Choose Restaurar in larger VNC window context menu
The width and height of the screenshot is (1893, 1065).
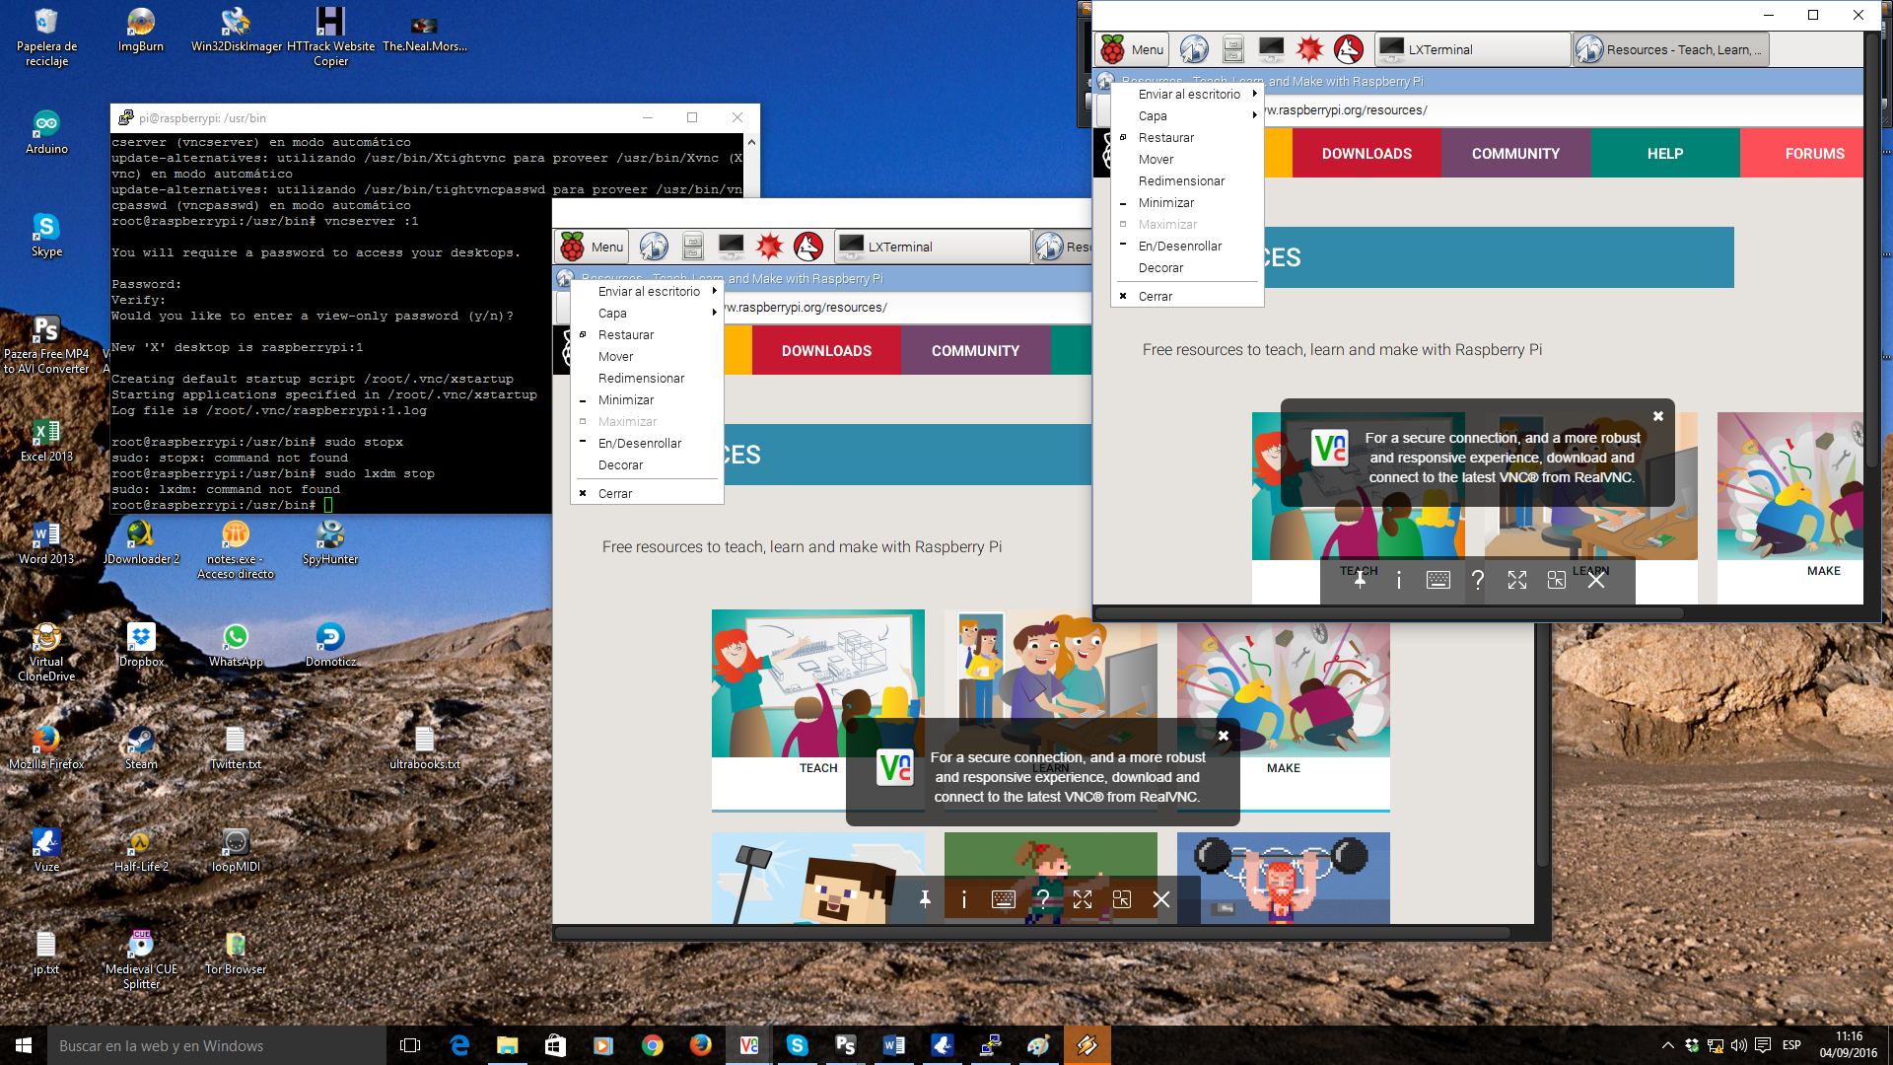647,334
